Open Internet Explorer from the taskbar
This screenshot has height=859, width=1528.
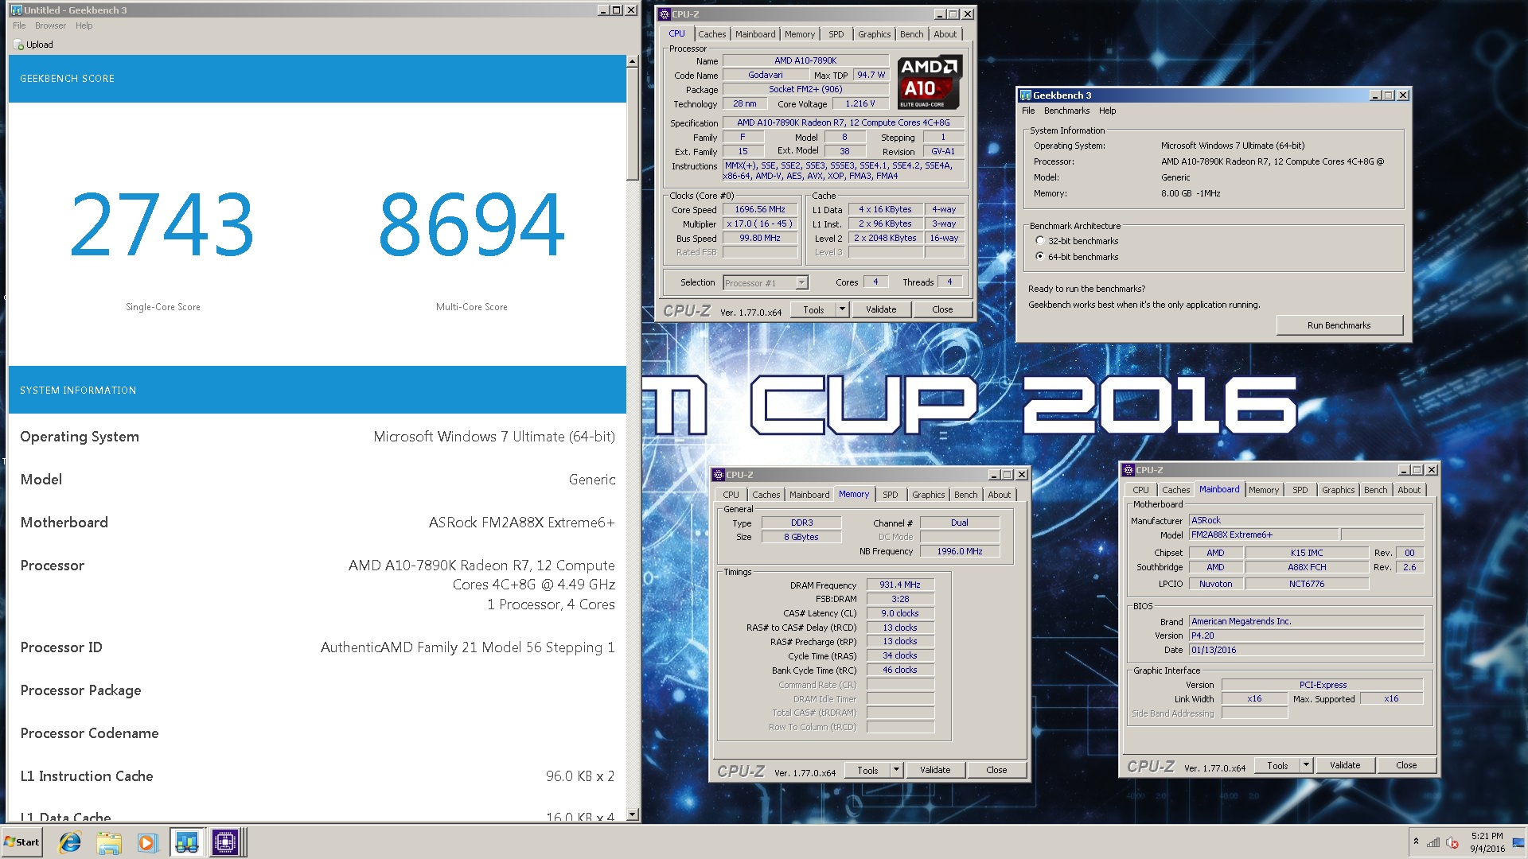coord(71,842)
